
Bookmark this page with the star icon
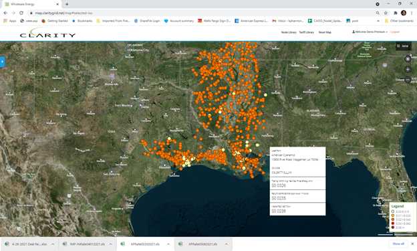pos(386,13)
